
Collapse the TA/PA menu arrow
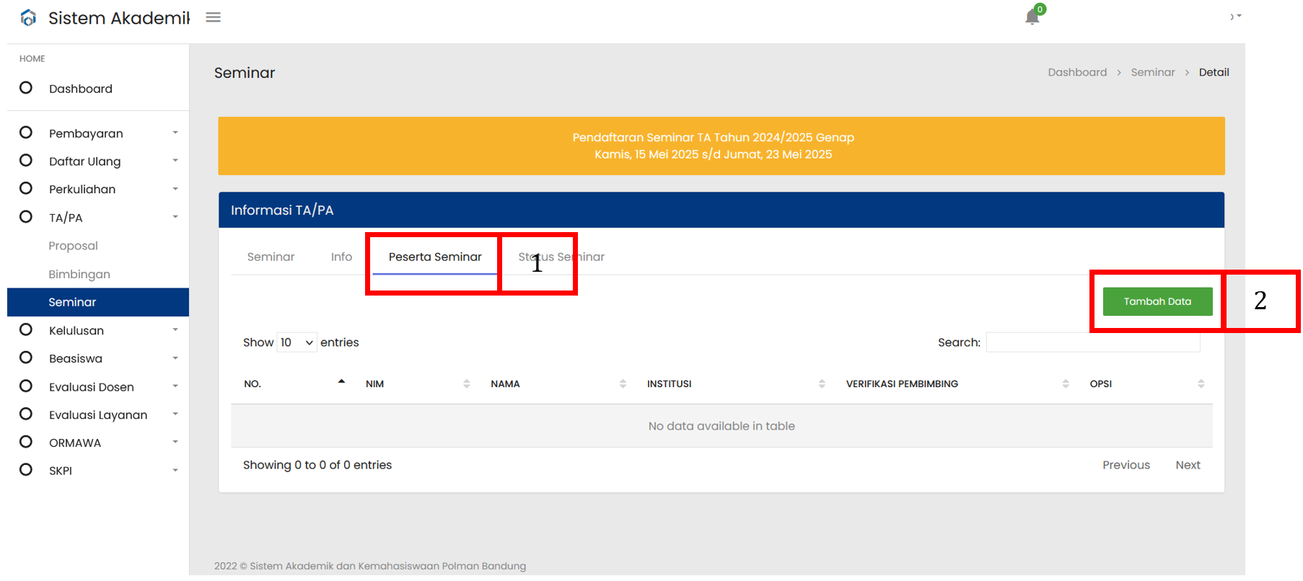pyautogui.click(x=175, y=217)
